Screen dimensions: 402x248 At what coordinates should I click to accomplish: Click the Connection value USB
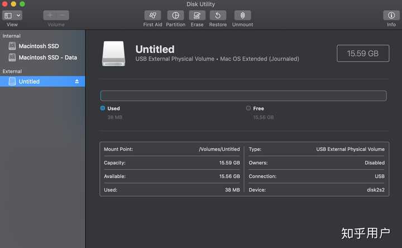(x=380, y=177)
